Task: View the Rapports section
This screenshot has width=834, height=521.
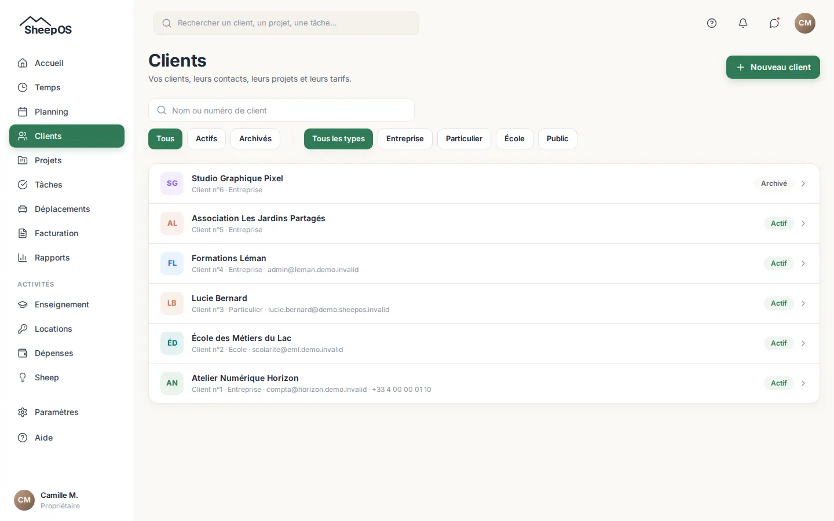Action: click(x=67, y=258)
